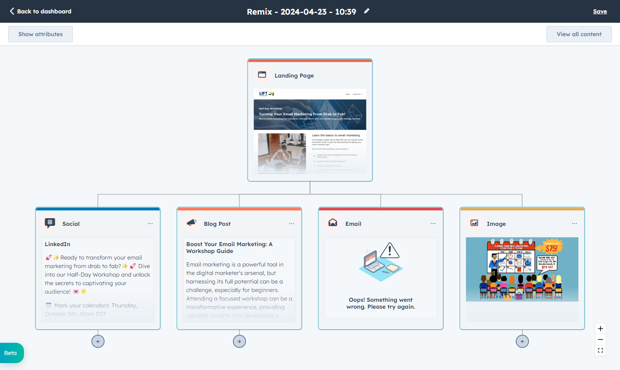The image size is (620, 370).
Task: Click the Email card title label
Action: pyautogui.click(x=353, y=224)
